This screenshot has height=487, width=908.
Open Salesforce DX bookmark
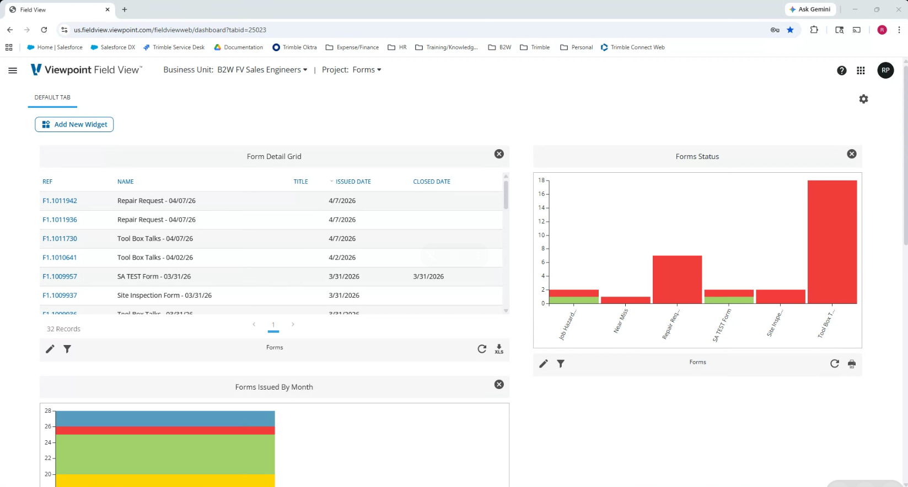[x=113, y=47]
